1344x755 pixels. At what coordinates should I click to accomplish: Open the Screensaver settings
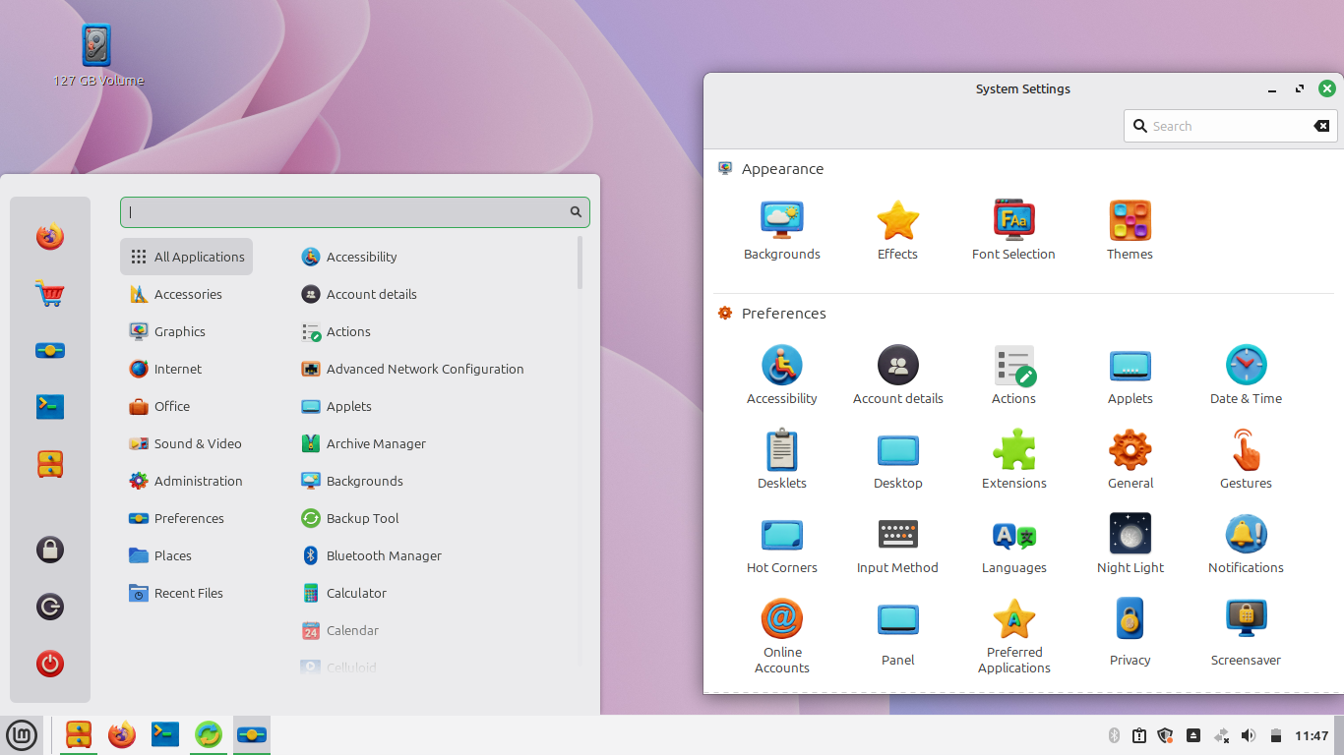click(x=1246, y=632)
